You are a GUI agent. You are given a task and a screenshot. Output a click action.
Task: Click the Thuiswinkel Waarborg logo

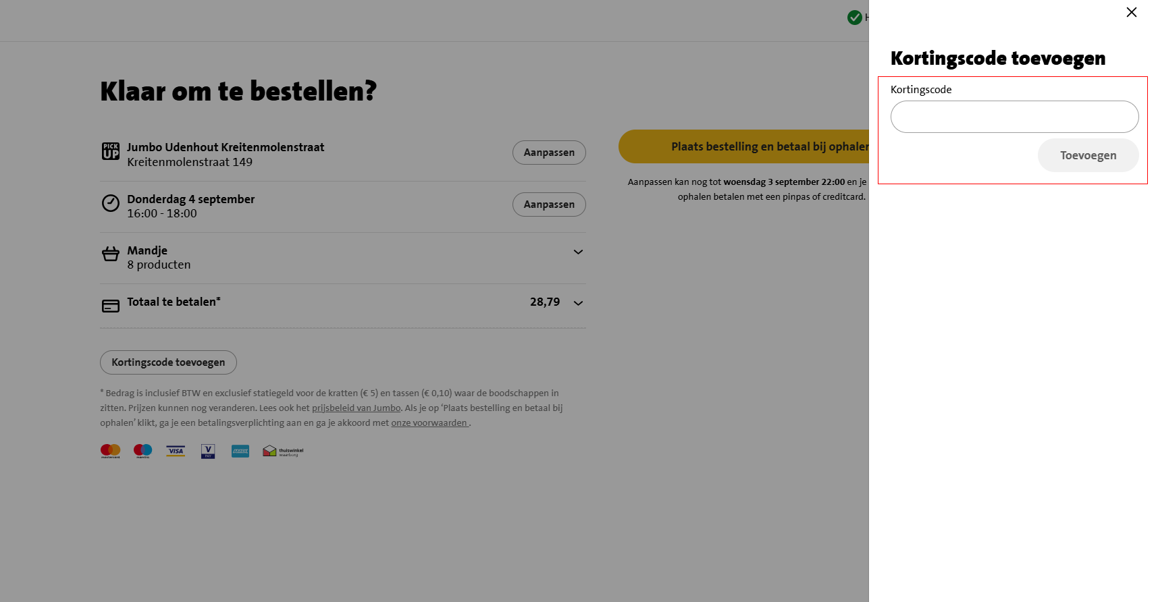(x=283, y=451)
